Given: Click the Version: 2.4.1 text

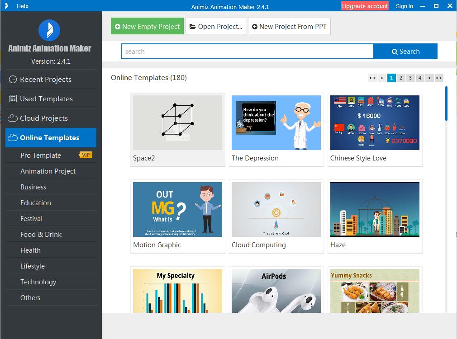Looking at the screenshot, I should [51, 61].
